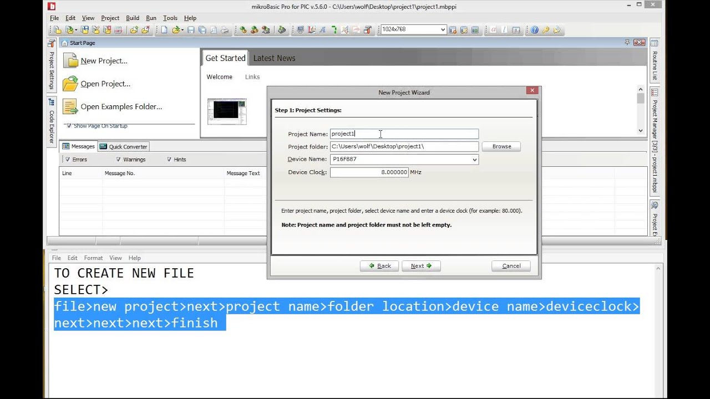This screenshot has height=399, width=710.
Task: Click the green question mark toolbar icon
Action: tap(334, 30)
